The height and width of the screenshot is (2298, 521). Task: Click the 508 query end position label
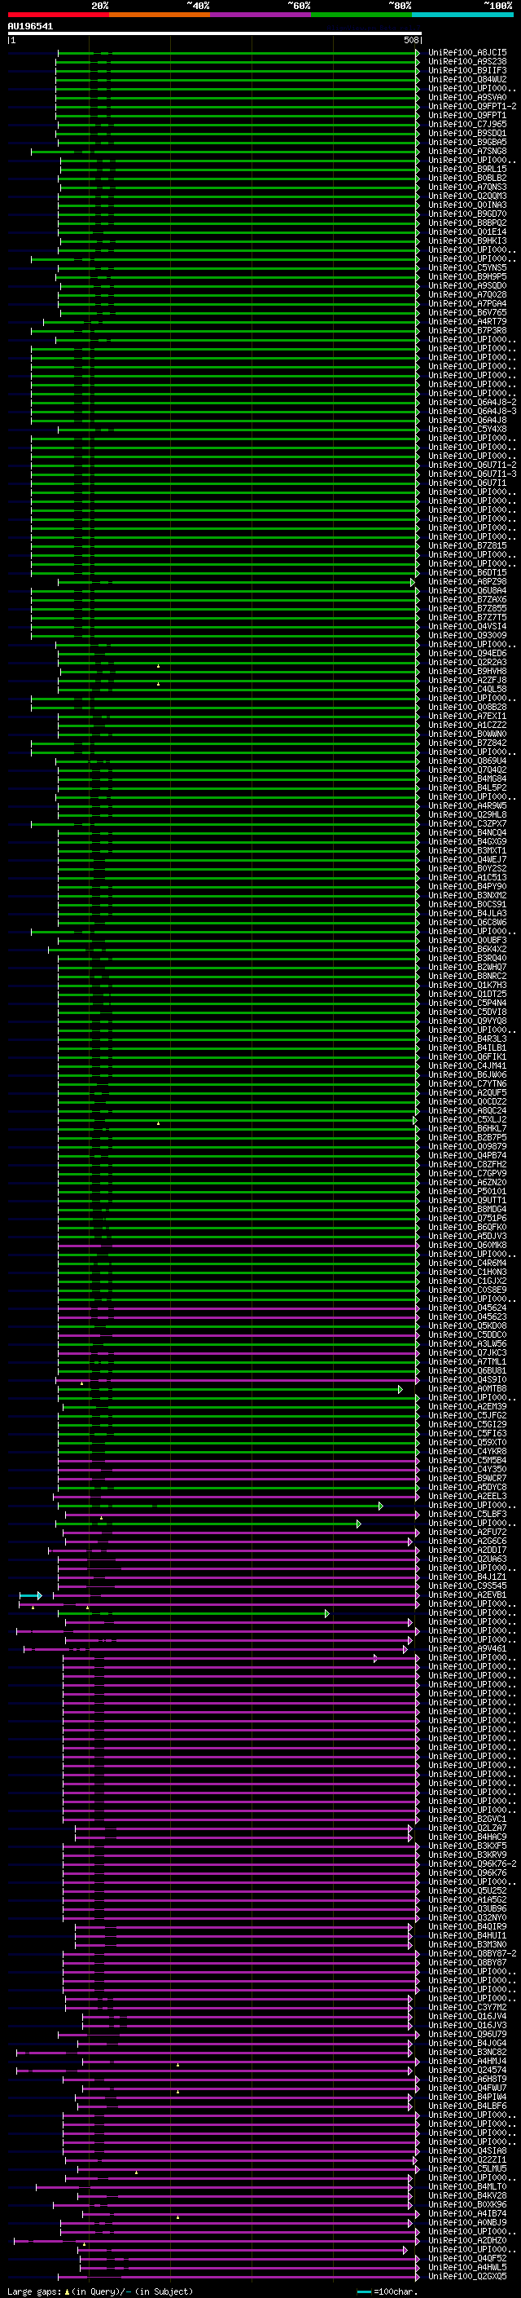click(410, 40)
